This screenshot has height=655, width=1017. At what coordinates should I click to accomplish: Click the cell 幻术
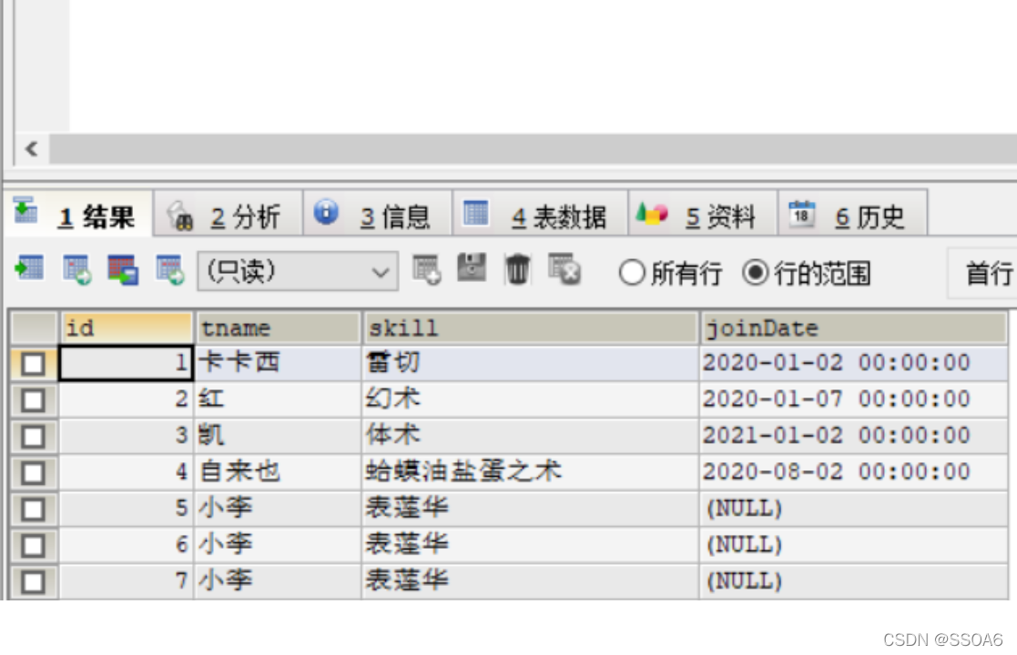tap(530, 399)
